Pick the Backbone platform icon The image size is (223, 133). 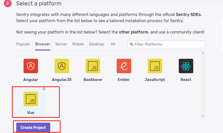coord(93,66)
